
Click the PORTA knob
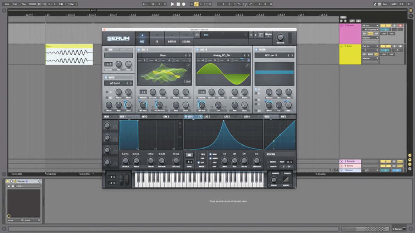[274, 180]
